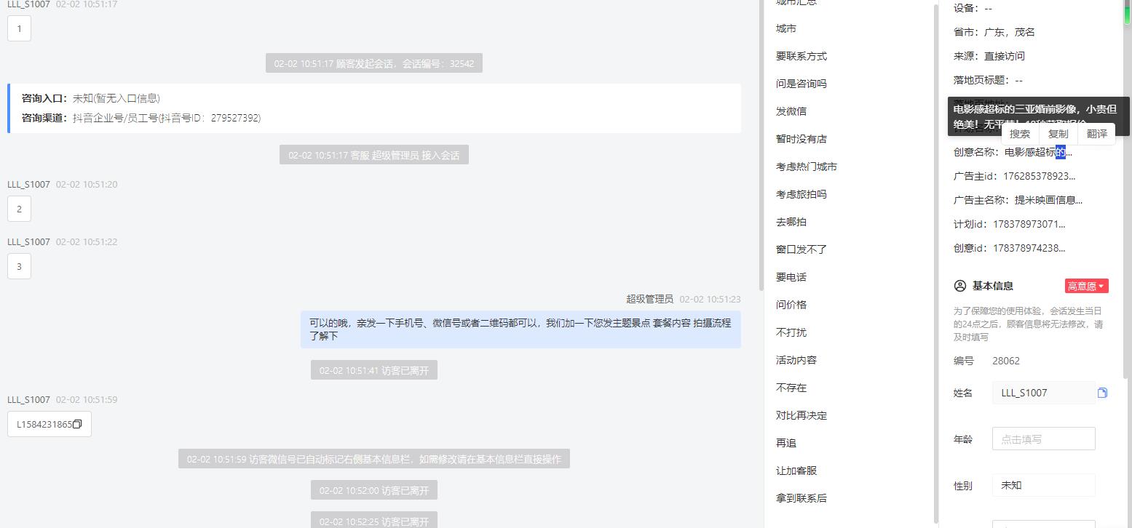Image resolution: width=1132 pixels, height=528 pixels.
Task: Click the chat message bubble '2'
Action: coord(19,209)
